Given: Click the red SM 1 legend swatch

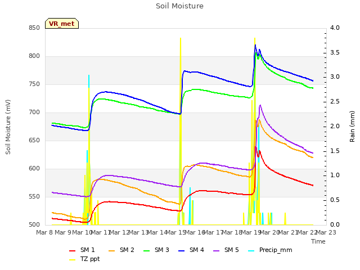Looking at the screenshot, I should pyautogui.click(x=73, y=251).
